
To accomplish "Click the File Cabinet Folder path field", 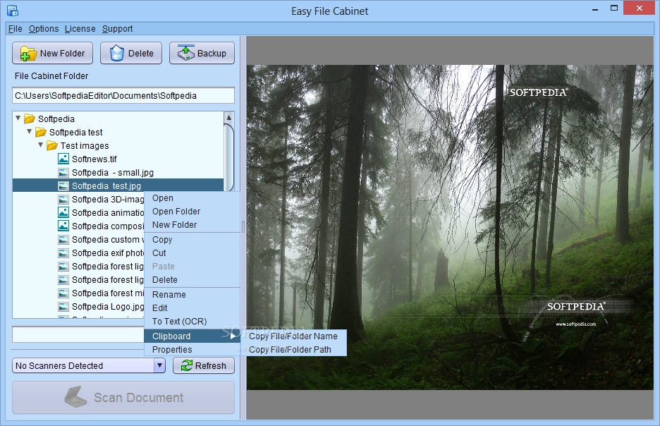I will (x=123, y=95).
